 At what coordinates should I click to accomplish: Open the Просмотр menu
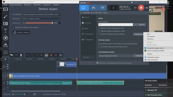28,5
